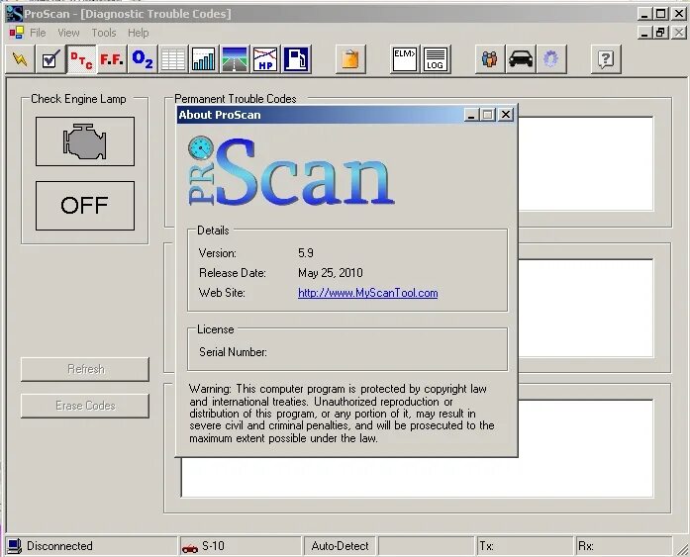Click the Disconnected status text
This screenshot has width=690, height=557.
(59, 546)
